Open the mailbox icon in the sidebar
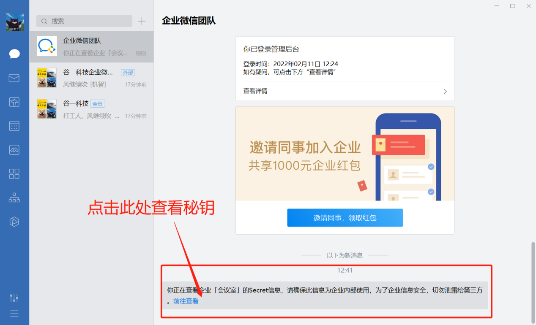The image size is (536, 325). click(x=14, y=78)
